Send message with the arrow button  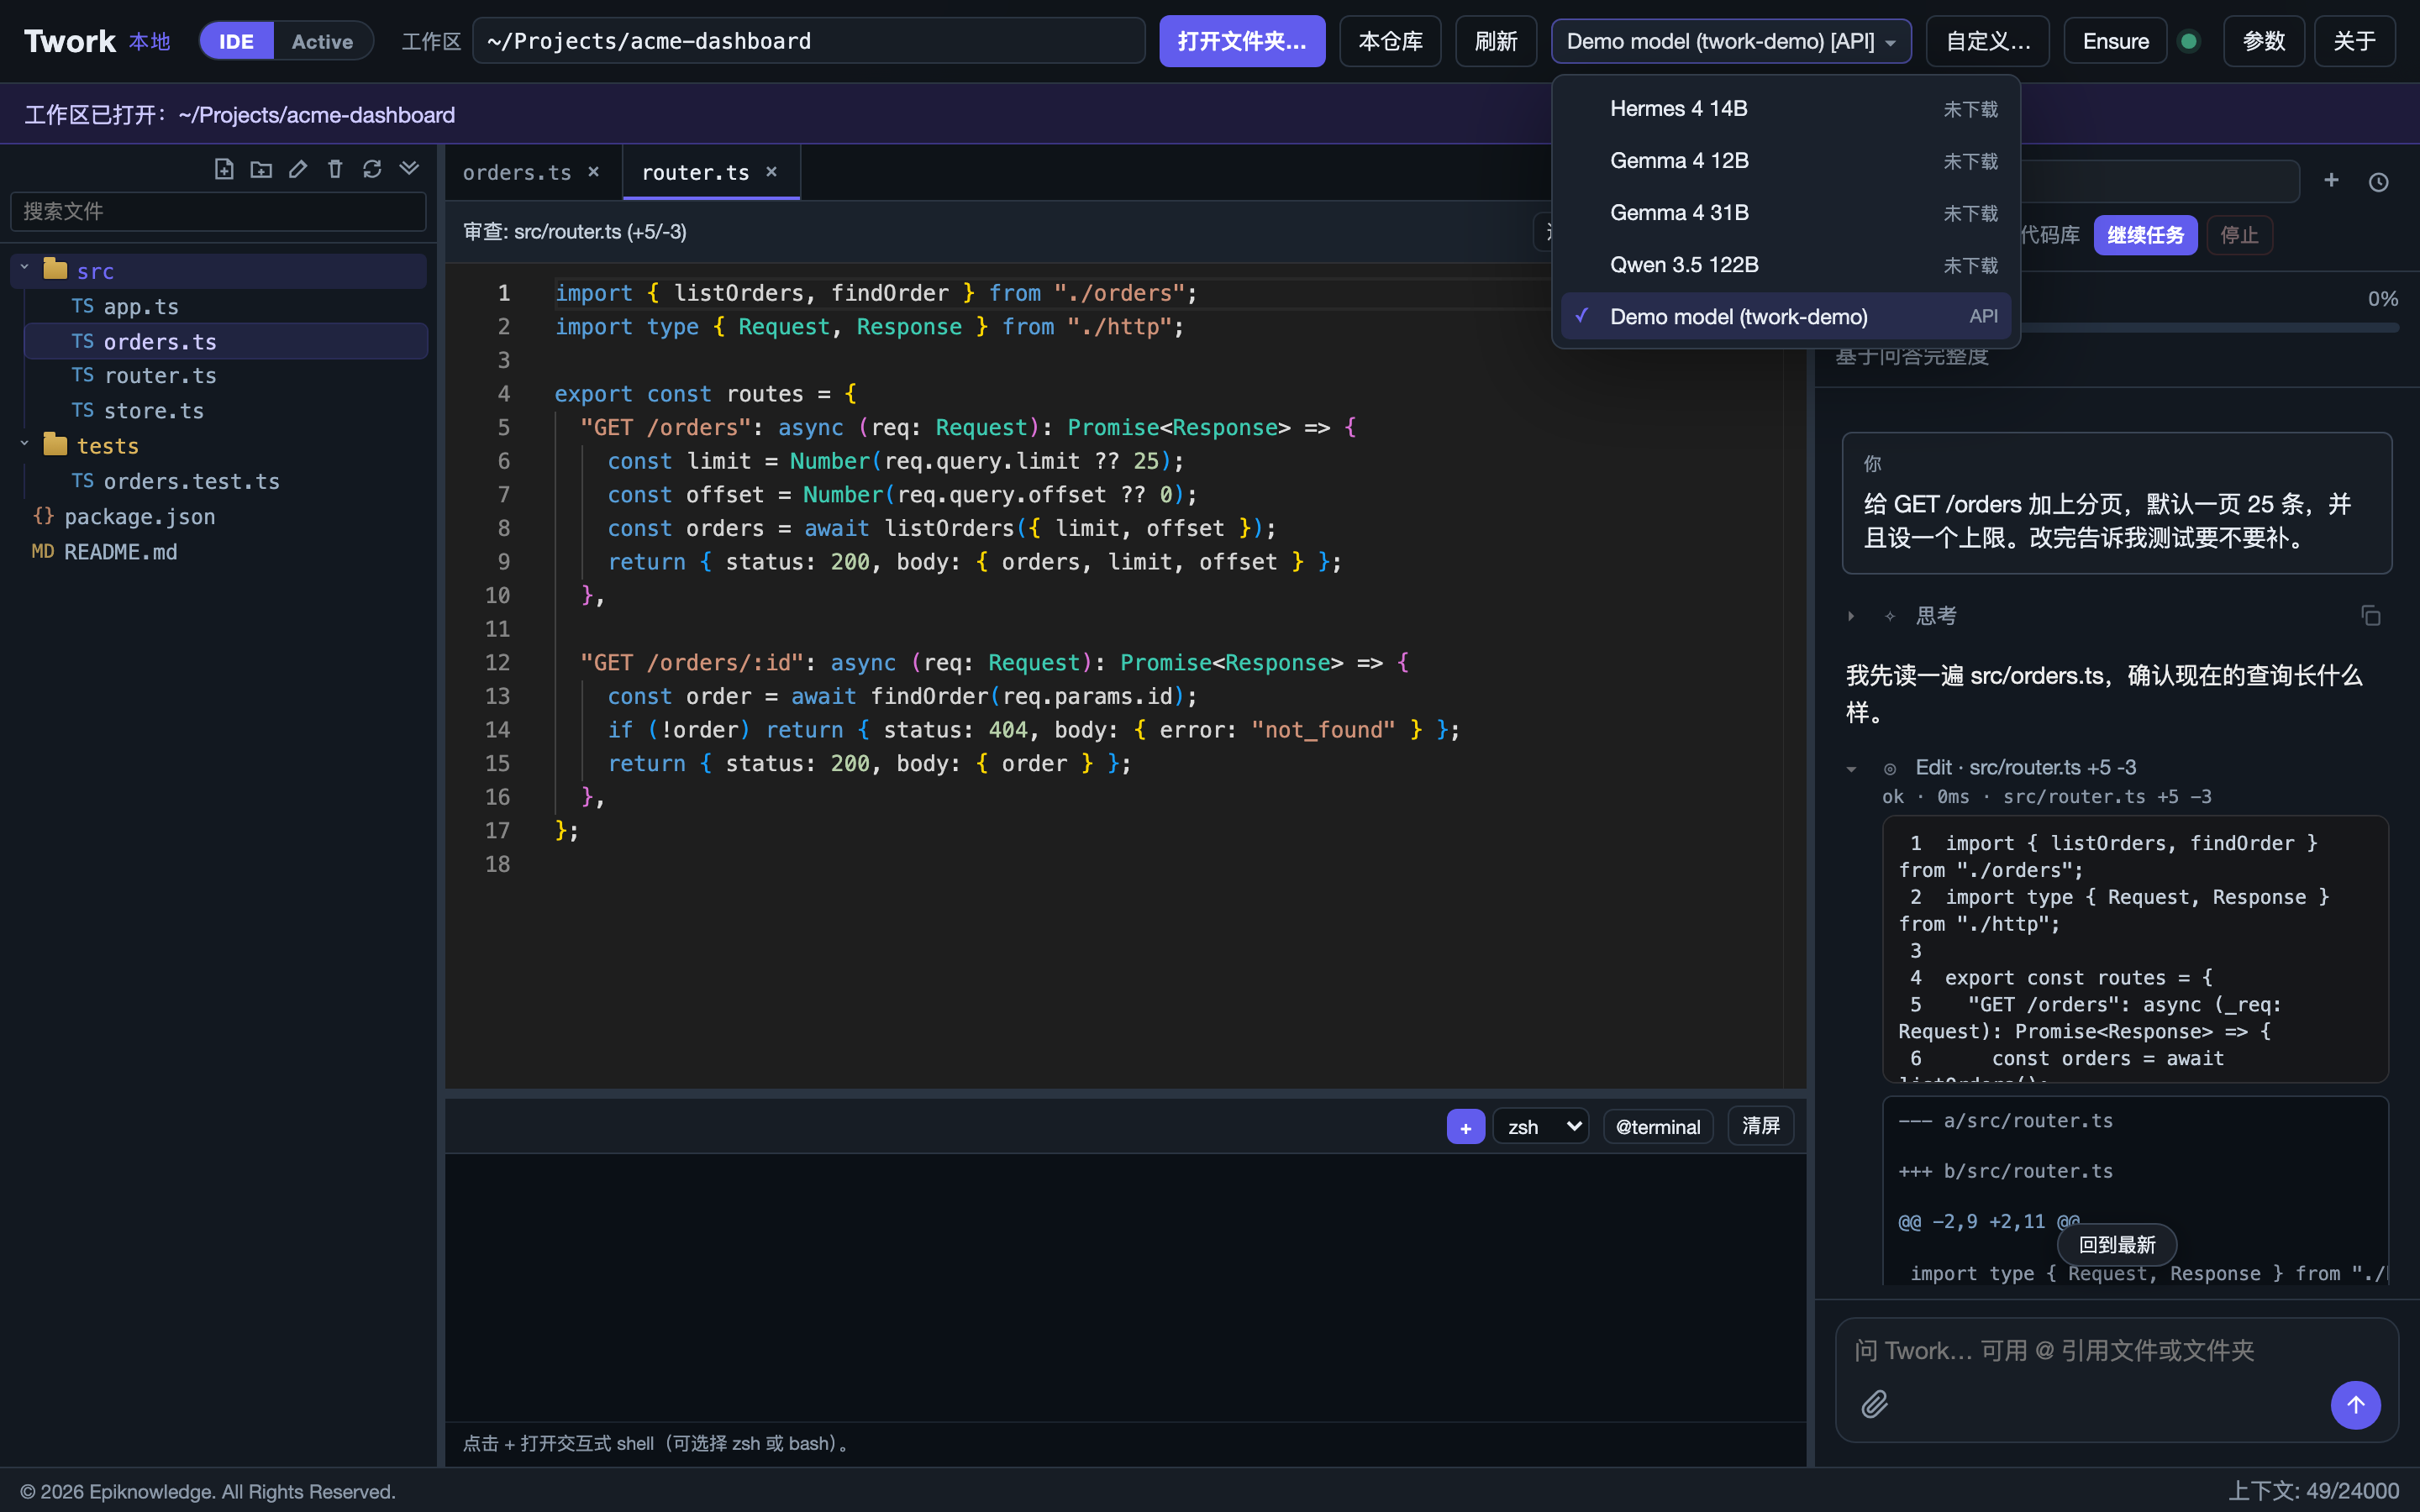(x=2355, y=1404)
